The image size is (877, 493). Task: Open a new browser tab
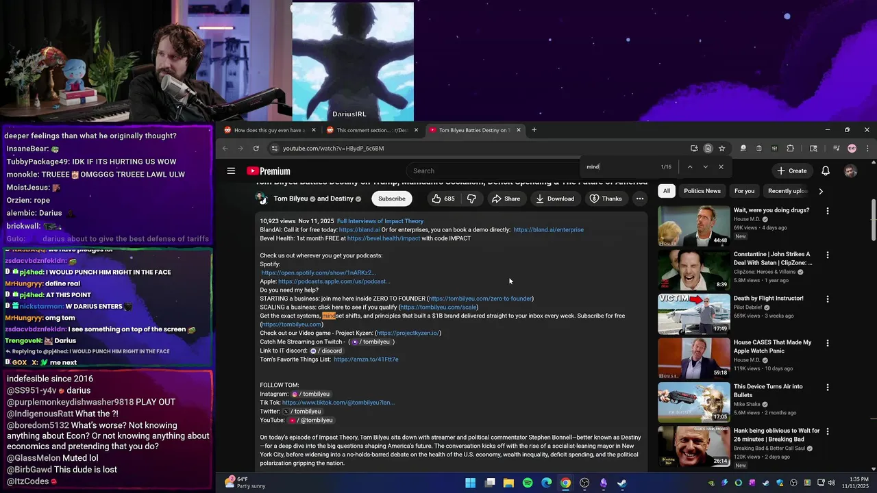(534, 130)
